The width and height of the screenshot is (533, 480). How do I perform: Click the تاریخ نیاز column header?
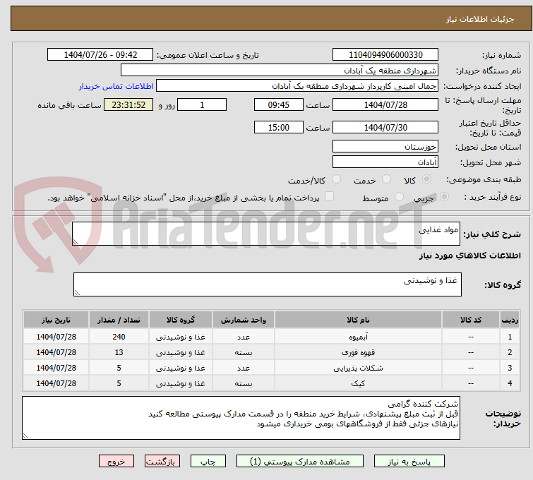(56, 320)
